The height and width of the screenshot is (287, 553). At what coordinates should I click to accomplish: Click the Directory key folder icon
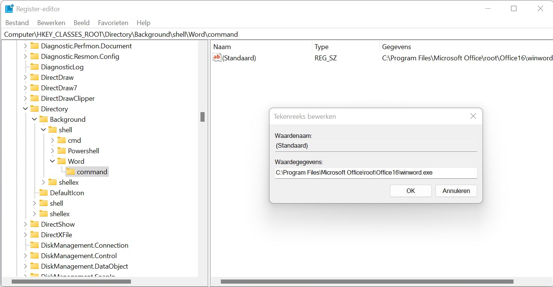point(35,109)
